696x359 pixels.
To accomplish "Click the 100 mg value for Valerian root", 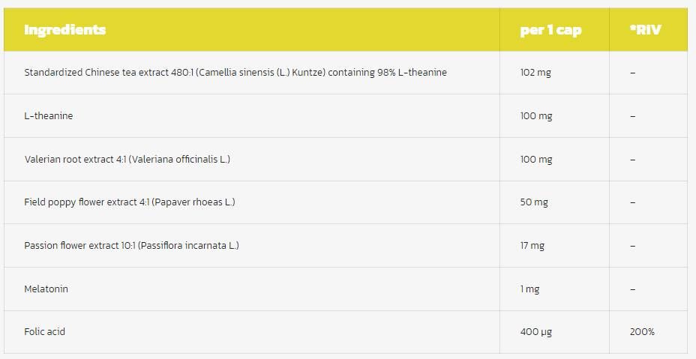I will (535, 160).
